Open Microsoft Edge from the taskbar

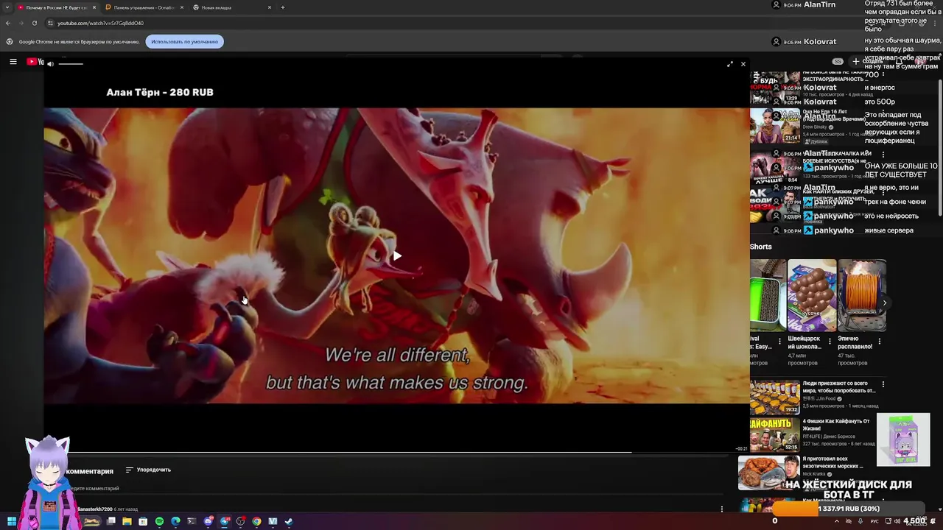pyautogui.click(x=175, y=521)
